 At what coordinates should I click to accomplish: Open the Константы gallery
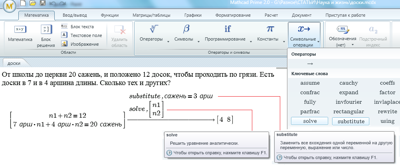click(x=270, y=33)
